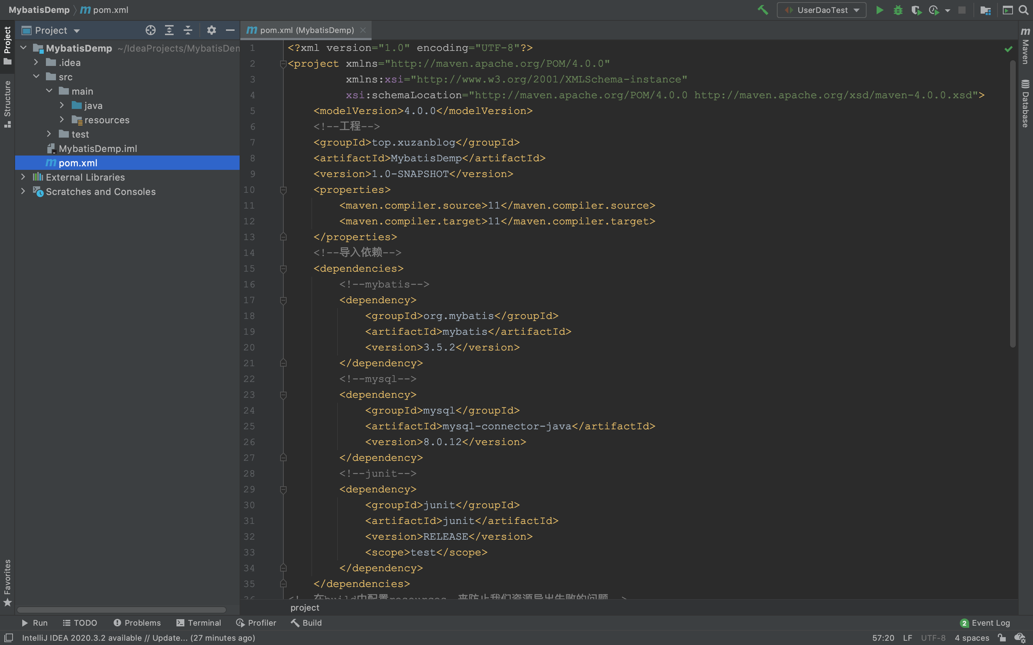
Task: Open the UserDaoTest run configuration dropdown
Action: (x=822, y=10)
